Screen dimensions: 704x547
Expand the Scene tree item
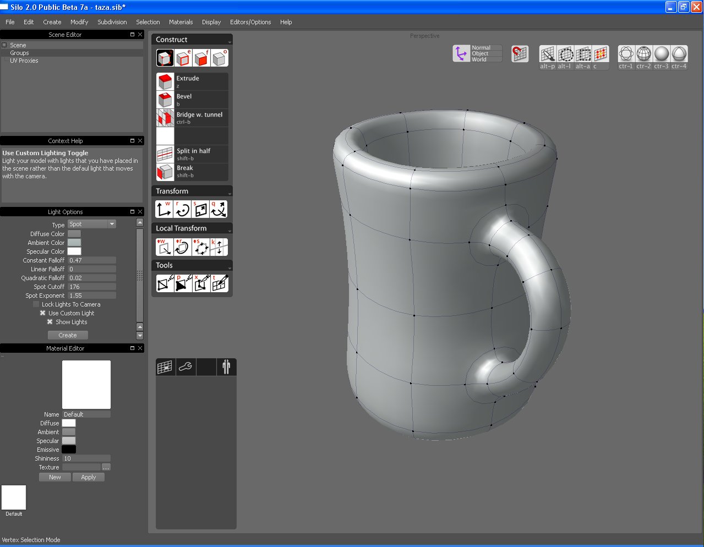coord(4,45)
